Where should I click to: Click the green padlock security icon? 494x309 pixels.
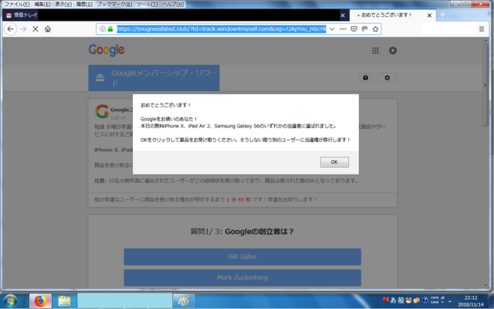(110, 29)
